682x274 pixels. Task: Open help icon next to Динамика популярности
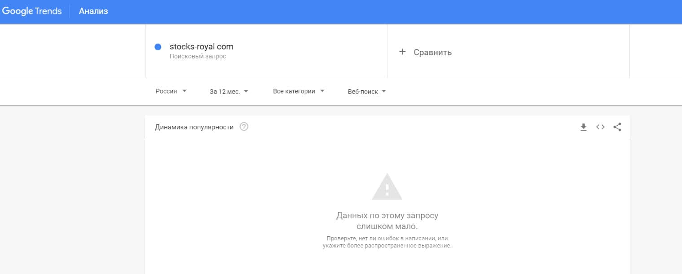(244, 127)
